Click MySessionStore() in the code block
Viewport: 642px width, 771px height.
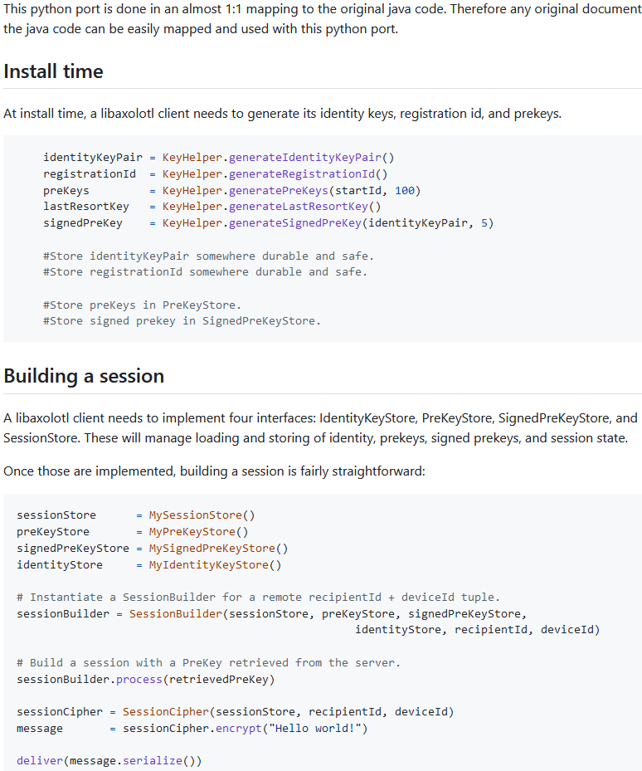[x=202, y=515]
